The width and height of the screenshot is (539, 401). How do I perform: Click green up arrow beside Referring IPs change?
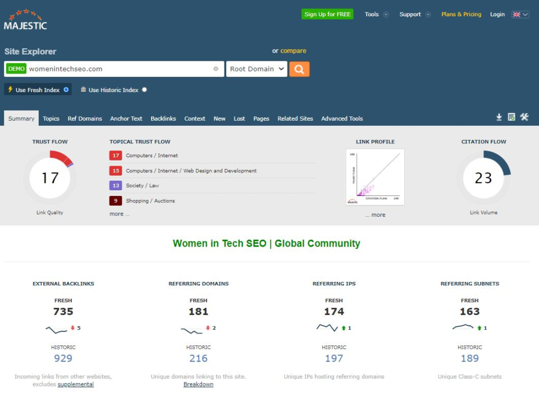[x=344, y=328]
